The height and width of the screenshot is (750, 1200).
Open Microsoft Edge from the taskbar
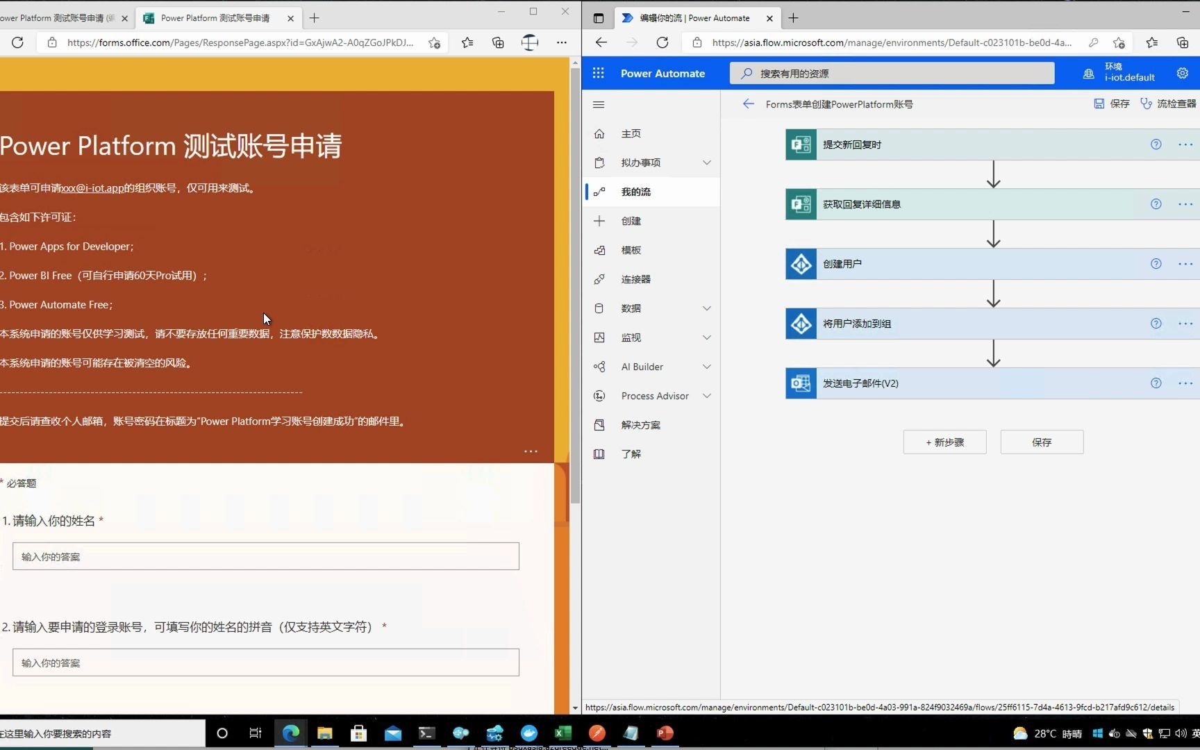click(291, 733)
